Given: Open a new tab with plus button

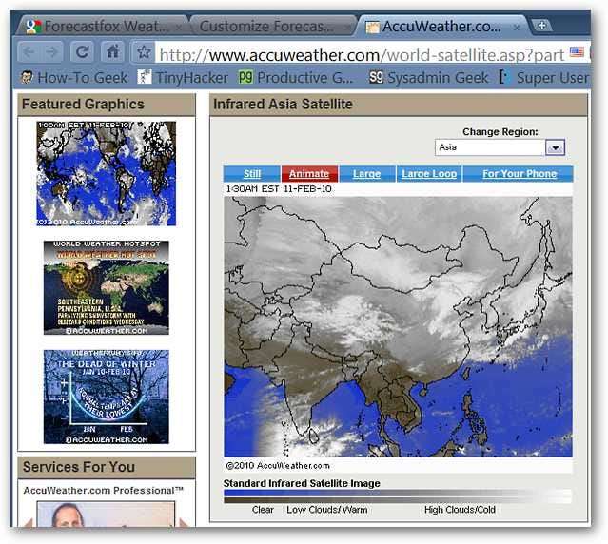Looking at the screenshot, I should pyautogui.click(x=541, y=26).
